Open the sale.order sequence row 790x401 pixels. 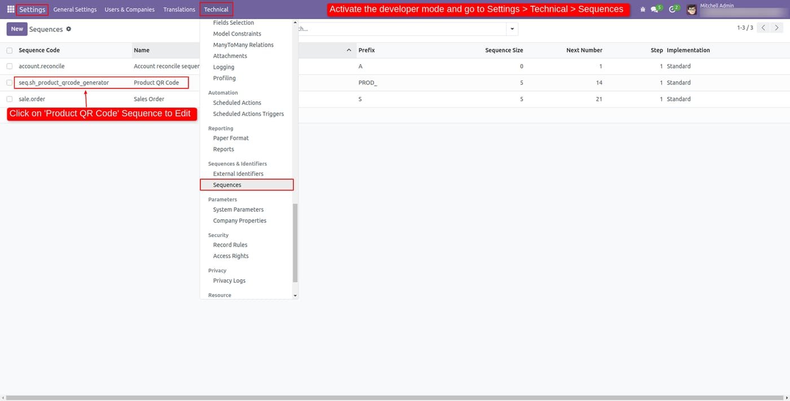tap(395, 99)
